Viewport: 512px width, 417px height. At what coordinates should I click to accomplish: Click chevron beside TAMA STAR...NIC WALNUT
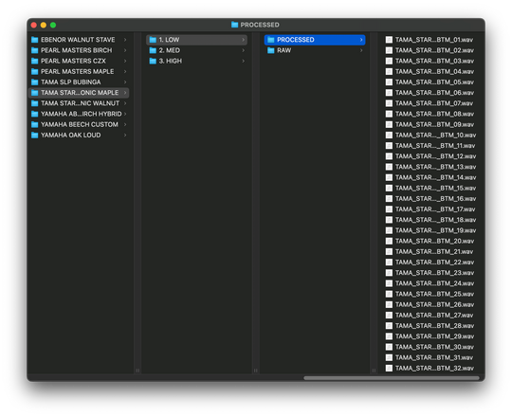(x=125, y=103)
